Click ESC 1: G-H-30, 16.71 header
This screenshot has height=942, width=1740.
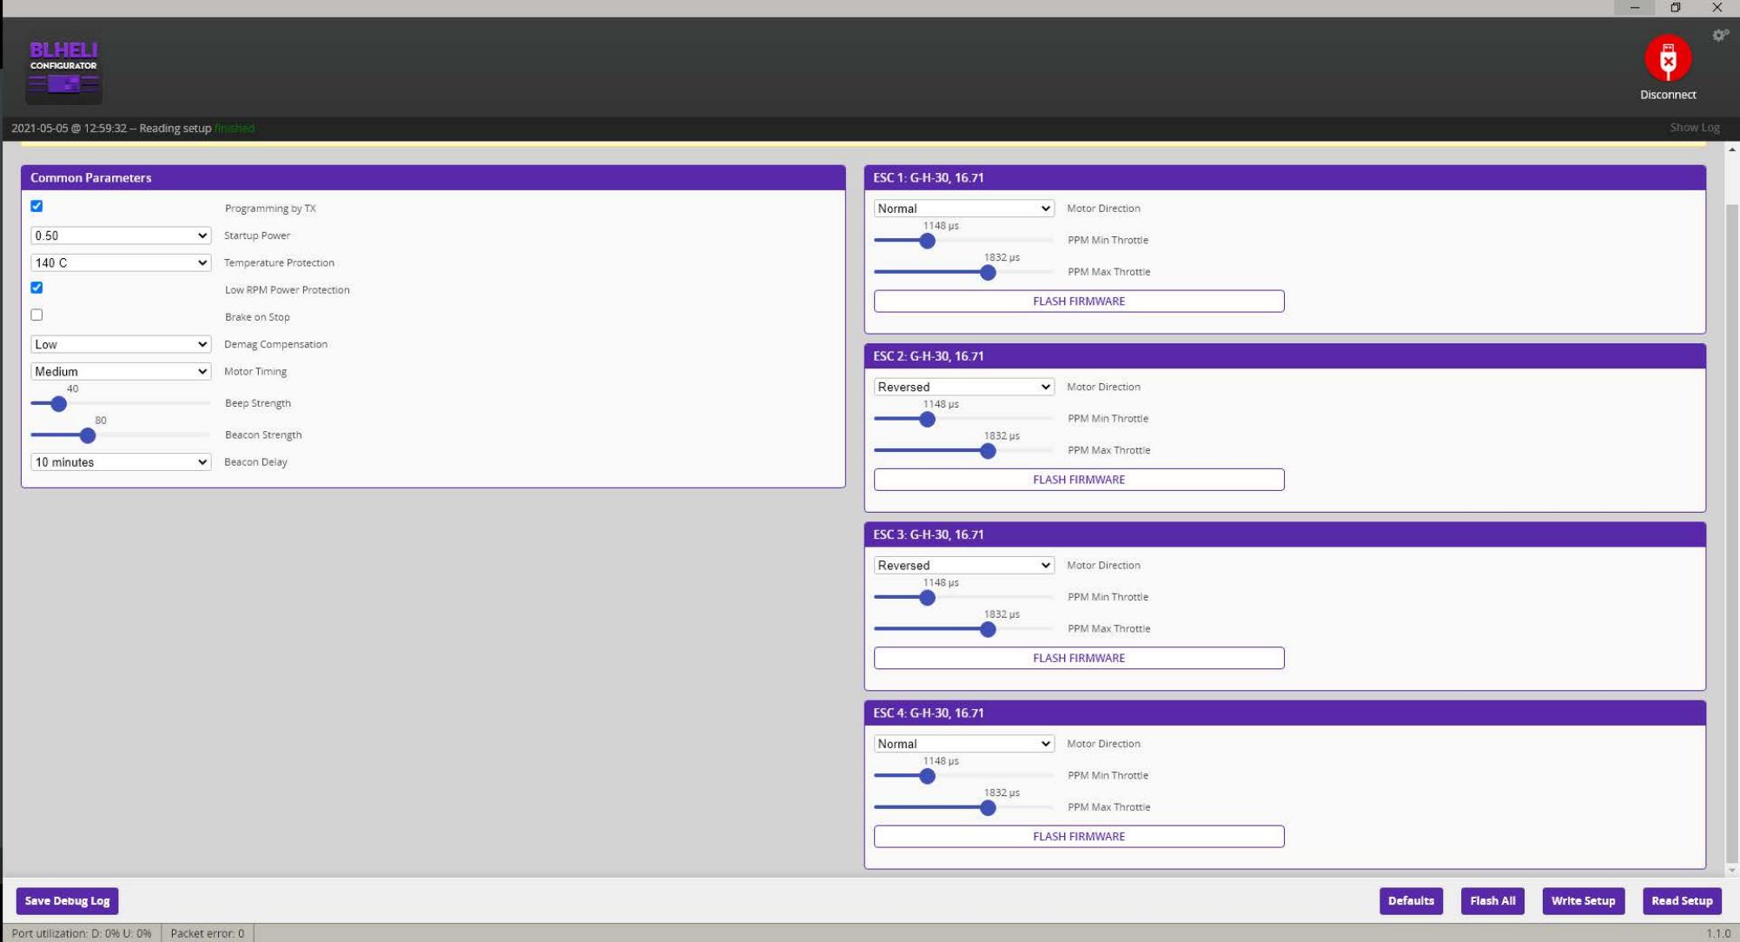(x=1285, y=178)
